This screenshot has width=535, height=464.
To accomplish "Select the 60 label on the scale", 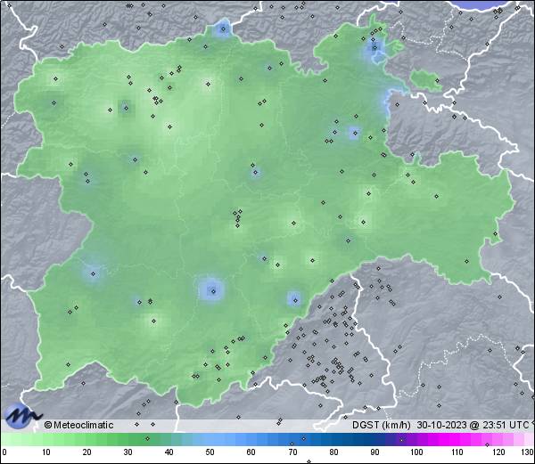I will (x=251, y=452).
